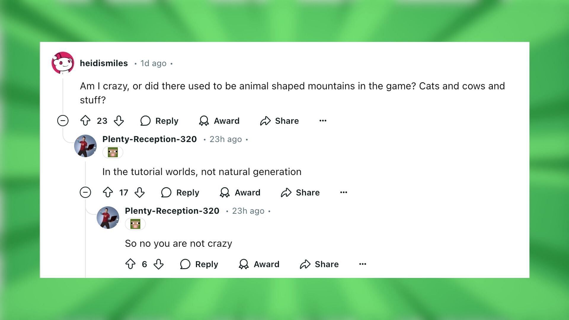Expand overflow menu on heidismiles comment
The height and width of the screenshot is (320, 569).
323,120
